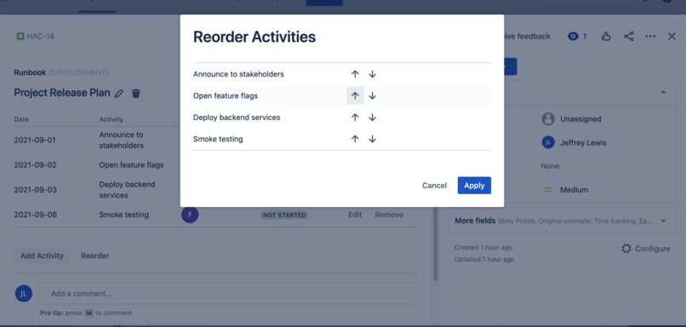Click the NOT STARTED status badge
This screenshot has height=327, width=686.
click(x=284, y=215)
